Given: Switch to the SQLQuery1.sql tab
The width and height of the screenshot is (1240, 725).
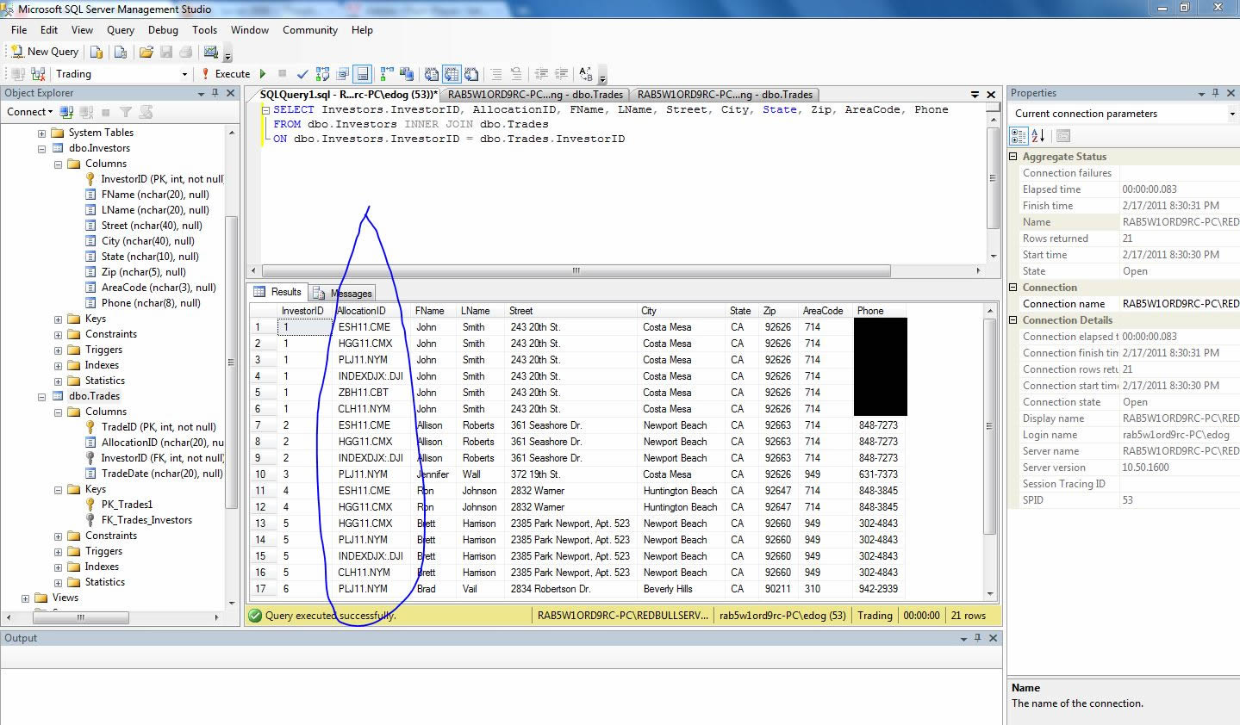Looking at the screenshot, I should click(x=348, y=95).
